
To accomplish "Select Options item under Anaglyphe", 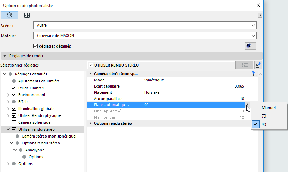I will (36, 157).
